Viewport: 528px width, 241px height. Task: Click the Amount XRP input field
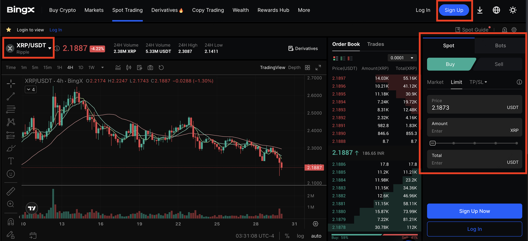474,127
